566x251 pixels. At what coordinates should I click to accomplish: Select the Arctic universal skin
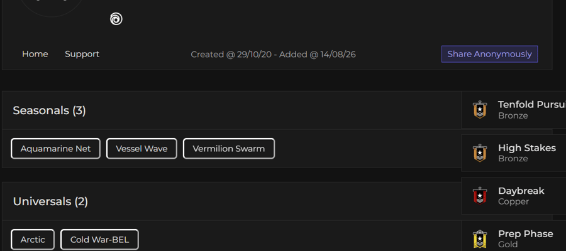pyautogui.click(x=33, y=240)
